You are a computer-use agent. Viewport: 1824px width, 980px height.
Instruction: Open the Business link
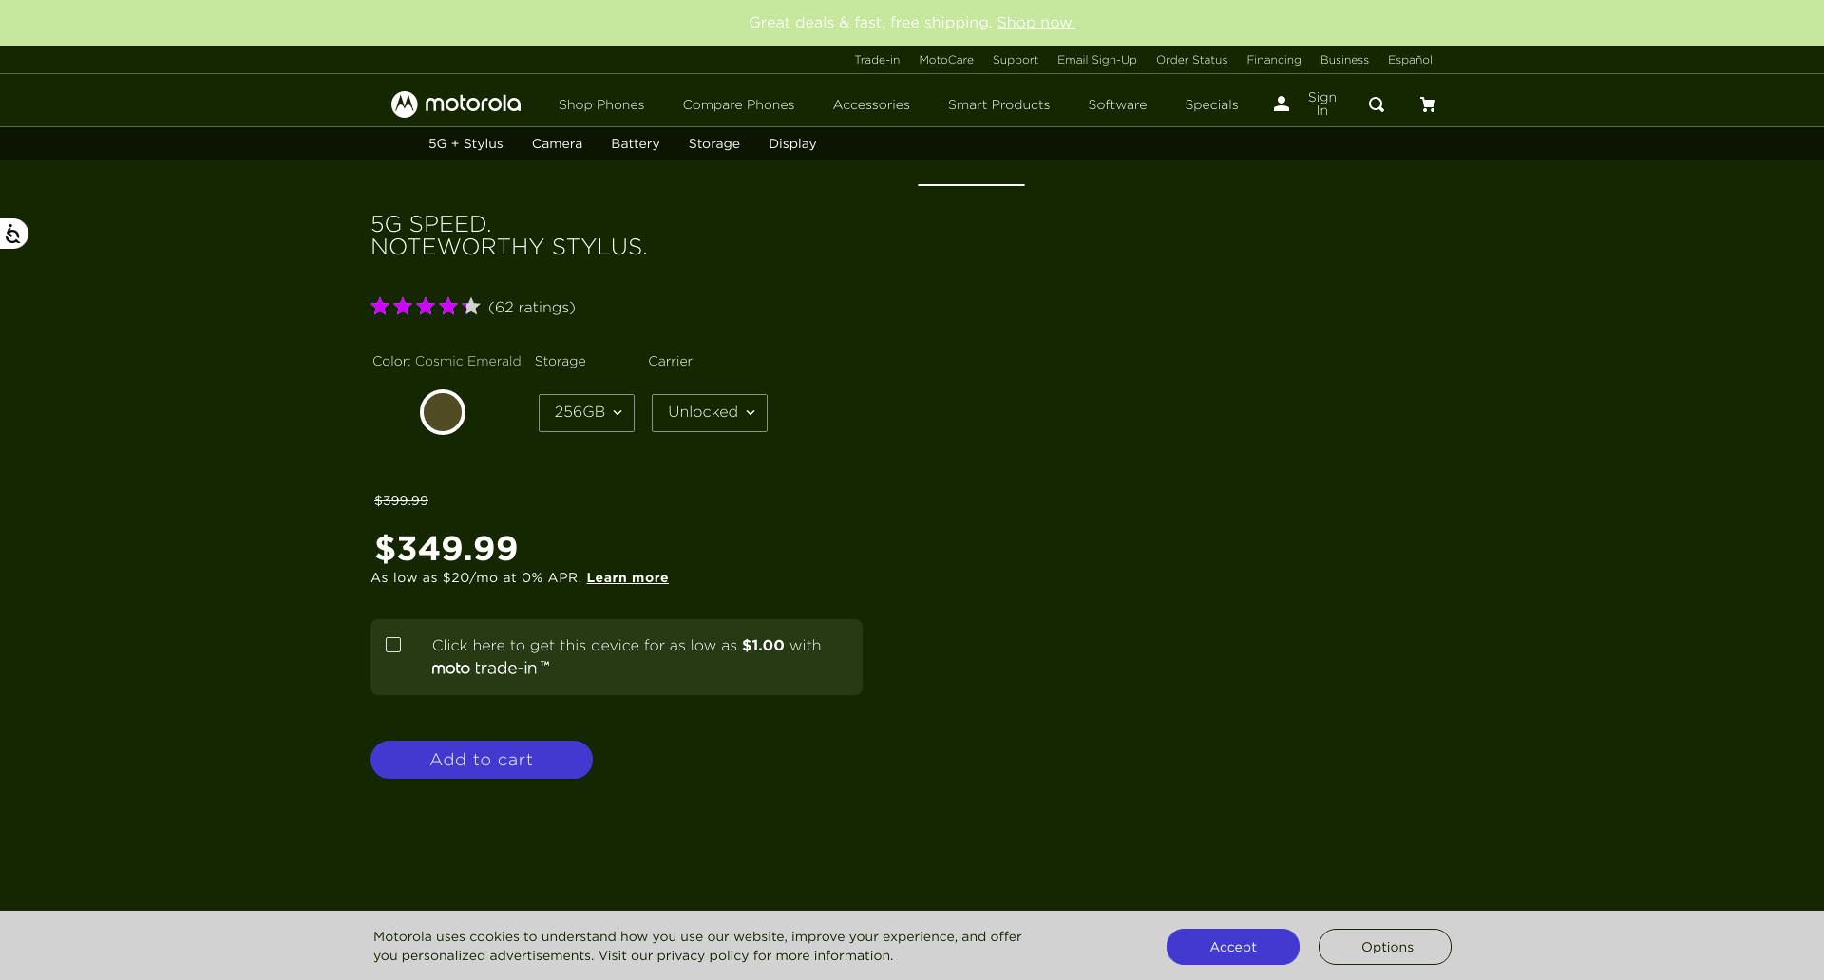(1344, 60)
